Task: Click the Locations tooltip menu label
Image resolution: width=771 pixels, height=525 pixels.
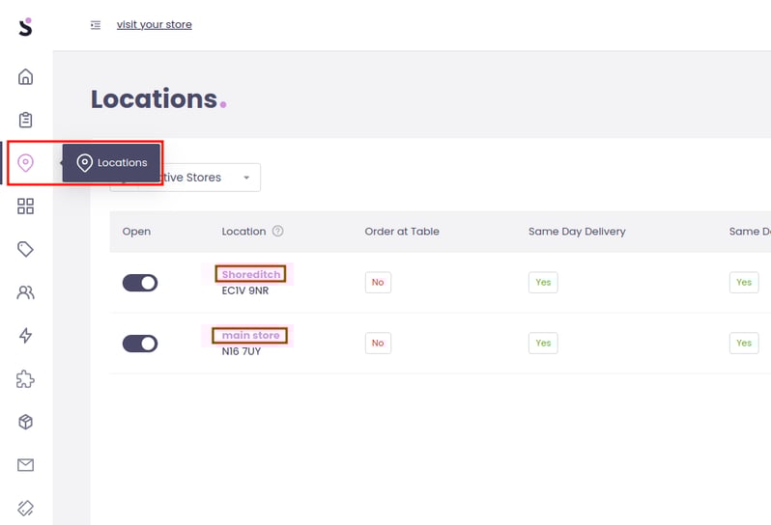Action: [112, 163]
